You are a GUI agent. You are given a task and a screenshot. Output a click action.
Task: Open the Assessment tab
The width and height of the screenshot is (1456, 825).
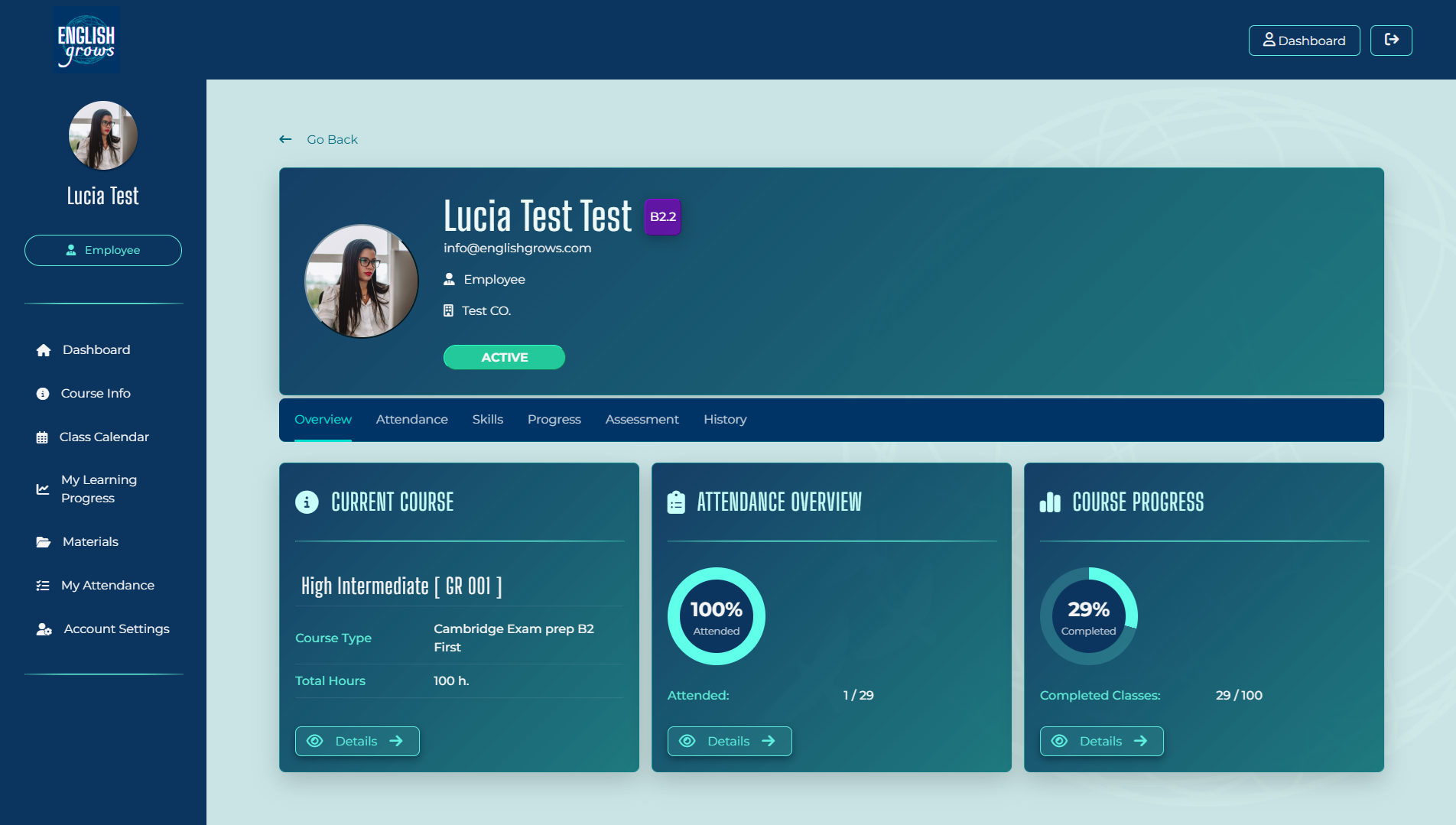click(x=642, y=420)
